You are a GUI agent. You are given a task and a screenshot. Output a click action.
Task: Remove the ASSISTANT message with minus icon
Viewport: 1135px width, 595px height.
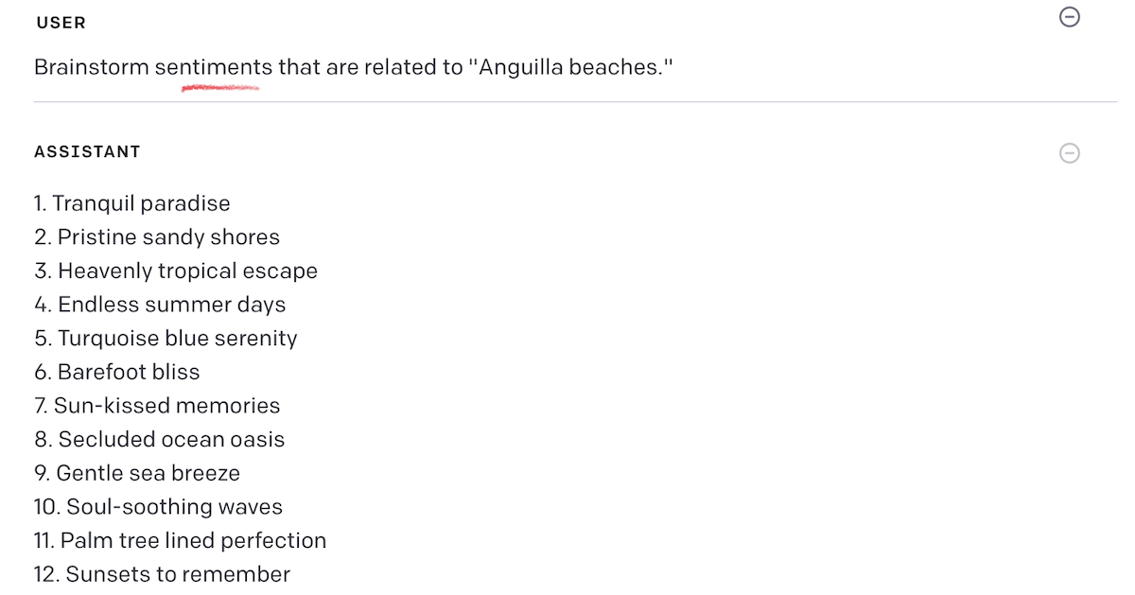pos(1070,153)
